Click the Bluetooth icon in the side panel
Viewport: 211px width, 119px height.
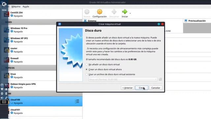pyautogui.click(x=2, y=94)
